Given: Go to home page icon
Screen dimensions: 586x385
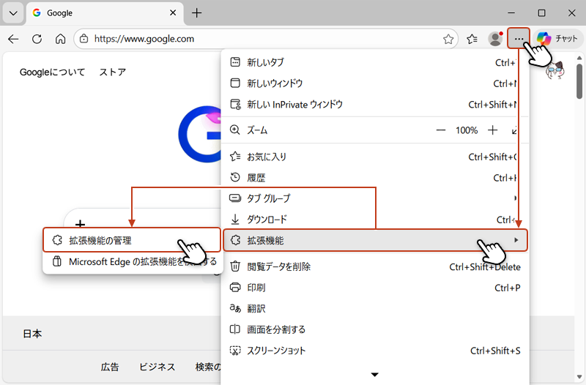Looking at the screenshot, I should pyautogui.click(x=61, y=39).
